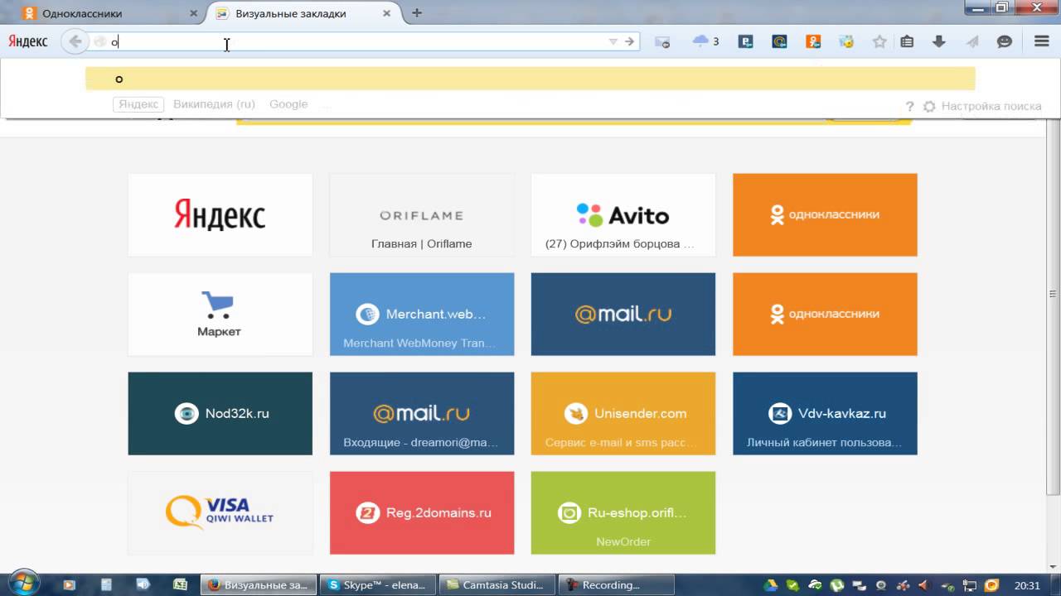The height and width of the screenshot is (596, 1061).
Task: Close the Визуальные закладки tab
Action: click(x=386, y=13)
